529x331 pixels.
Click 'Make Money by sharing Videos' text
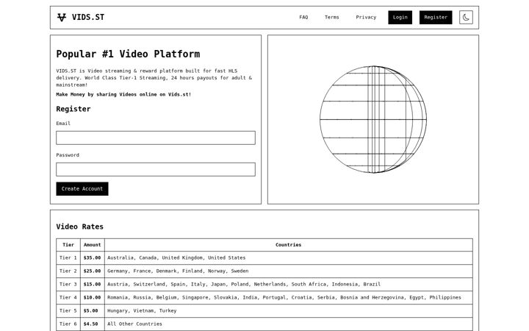pyautogui.click(x=123, y=95)
